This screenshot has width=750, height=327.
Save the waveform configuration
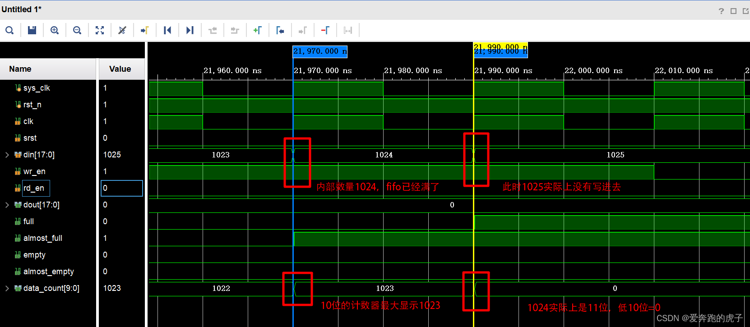pos(32,30)
